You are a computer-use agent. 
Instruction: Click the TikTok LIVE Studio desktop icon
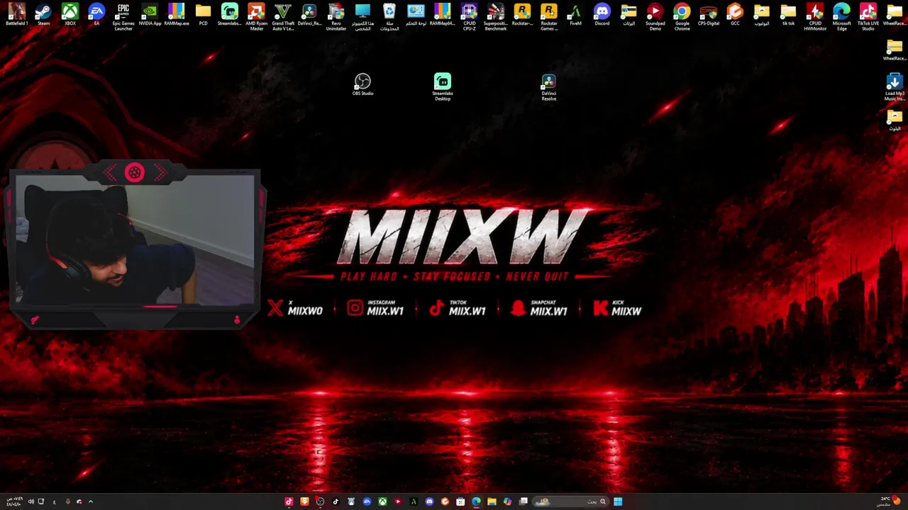tap(868, 17)
